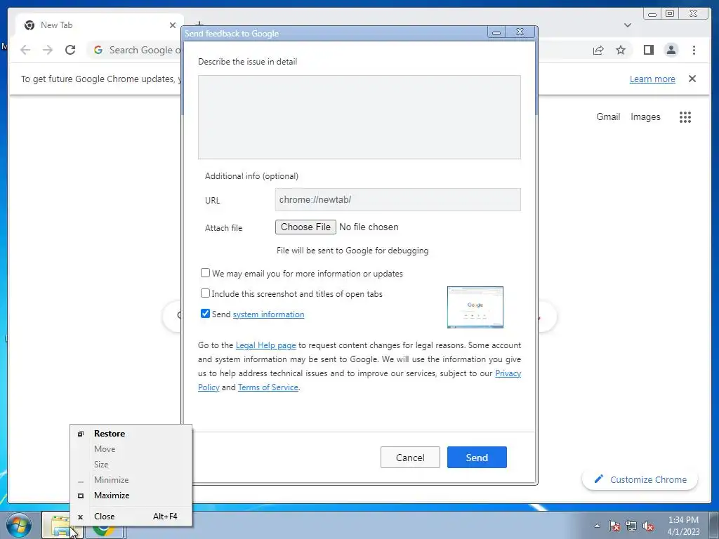Open the Terms of Service link
The image size is (719, 539).
click(268, 387)
